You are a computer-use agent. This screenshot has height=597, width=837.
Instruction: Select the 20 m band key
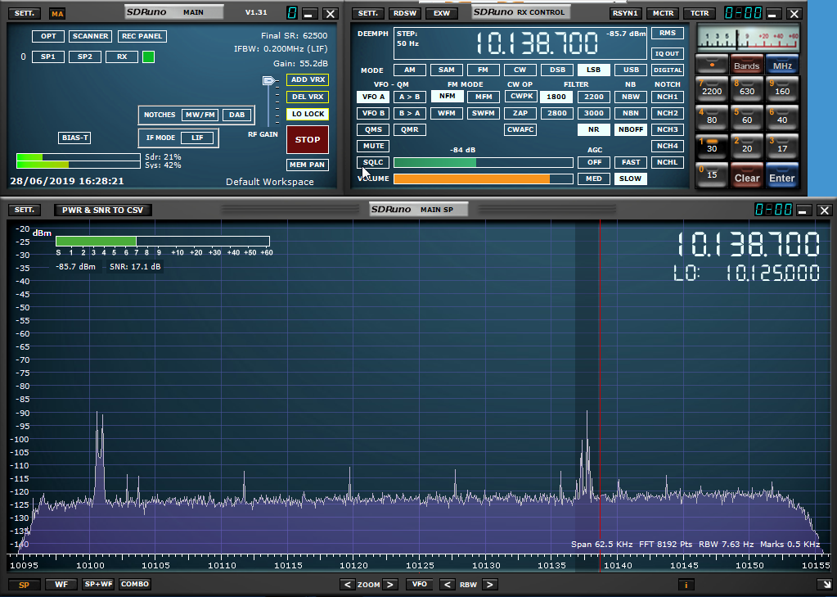(x=747, y=146)
